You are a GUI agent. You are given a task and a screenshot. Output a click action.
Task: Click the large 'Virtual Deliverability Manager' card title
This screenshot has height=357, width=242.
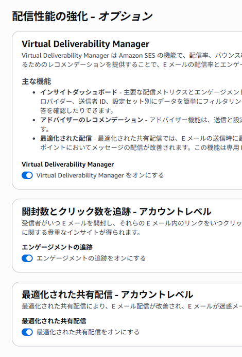[85, 44]
